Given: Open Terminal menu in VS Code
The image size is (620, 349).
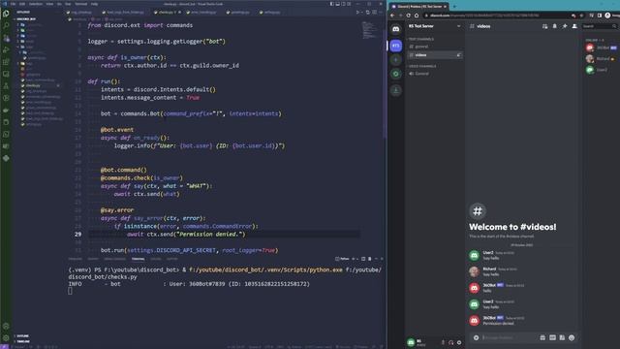Looking at the screenshot, I should (81, 4).
